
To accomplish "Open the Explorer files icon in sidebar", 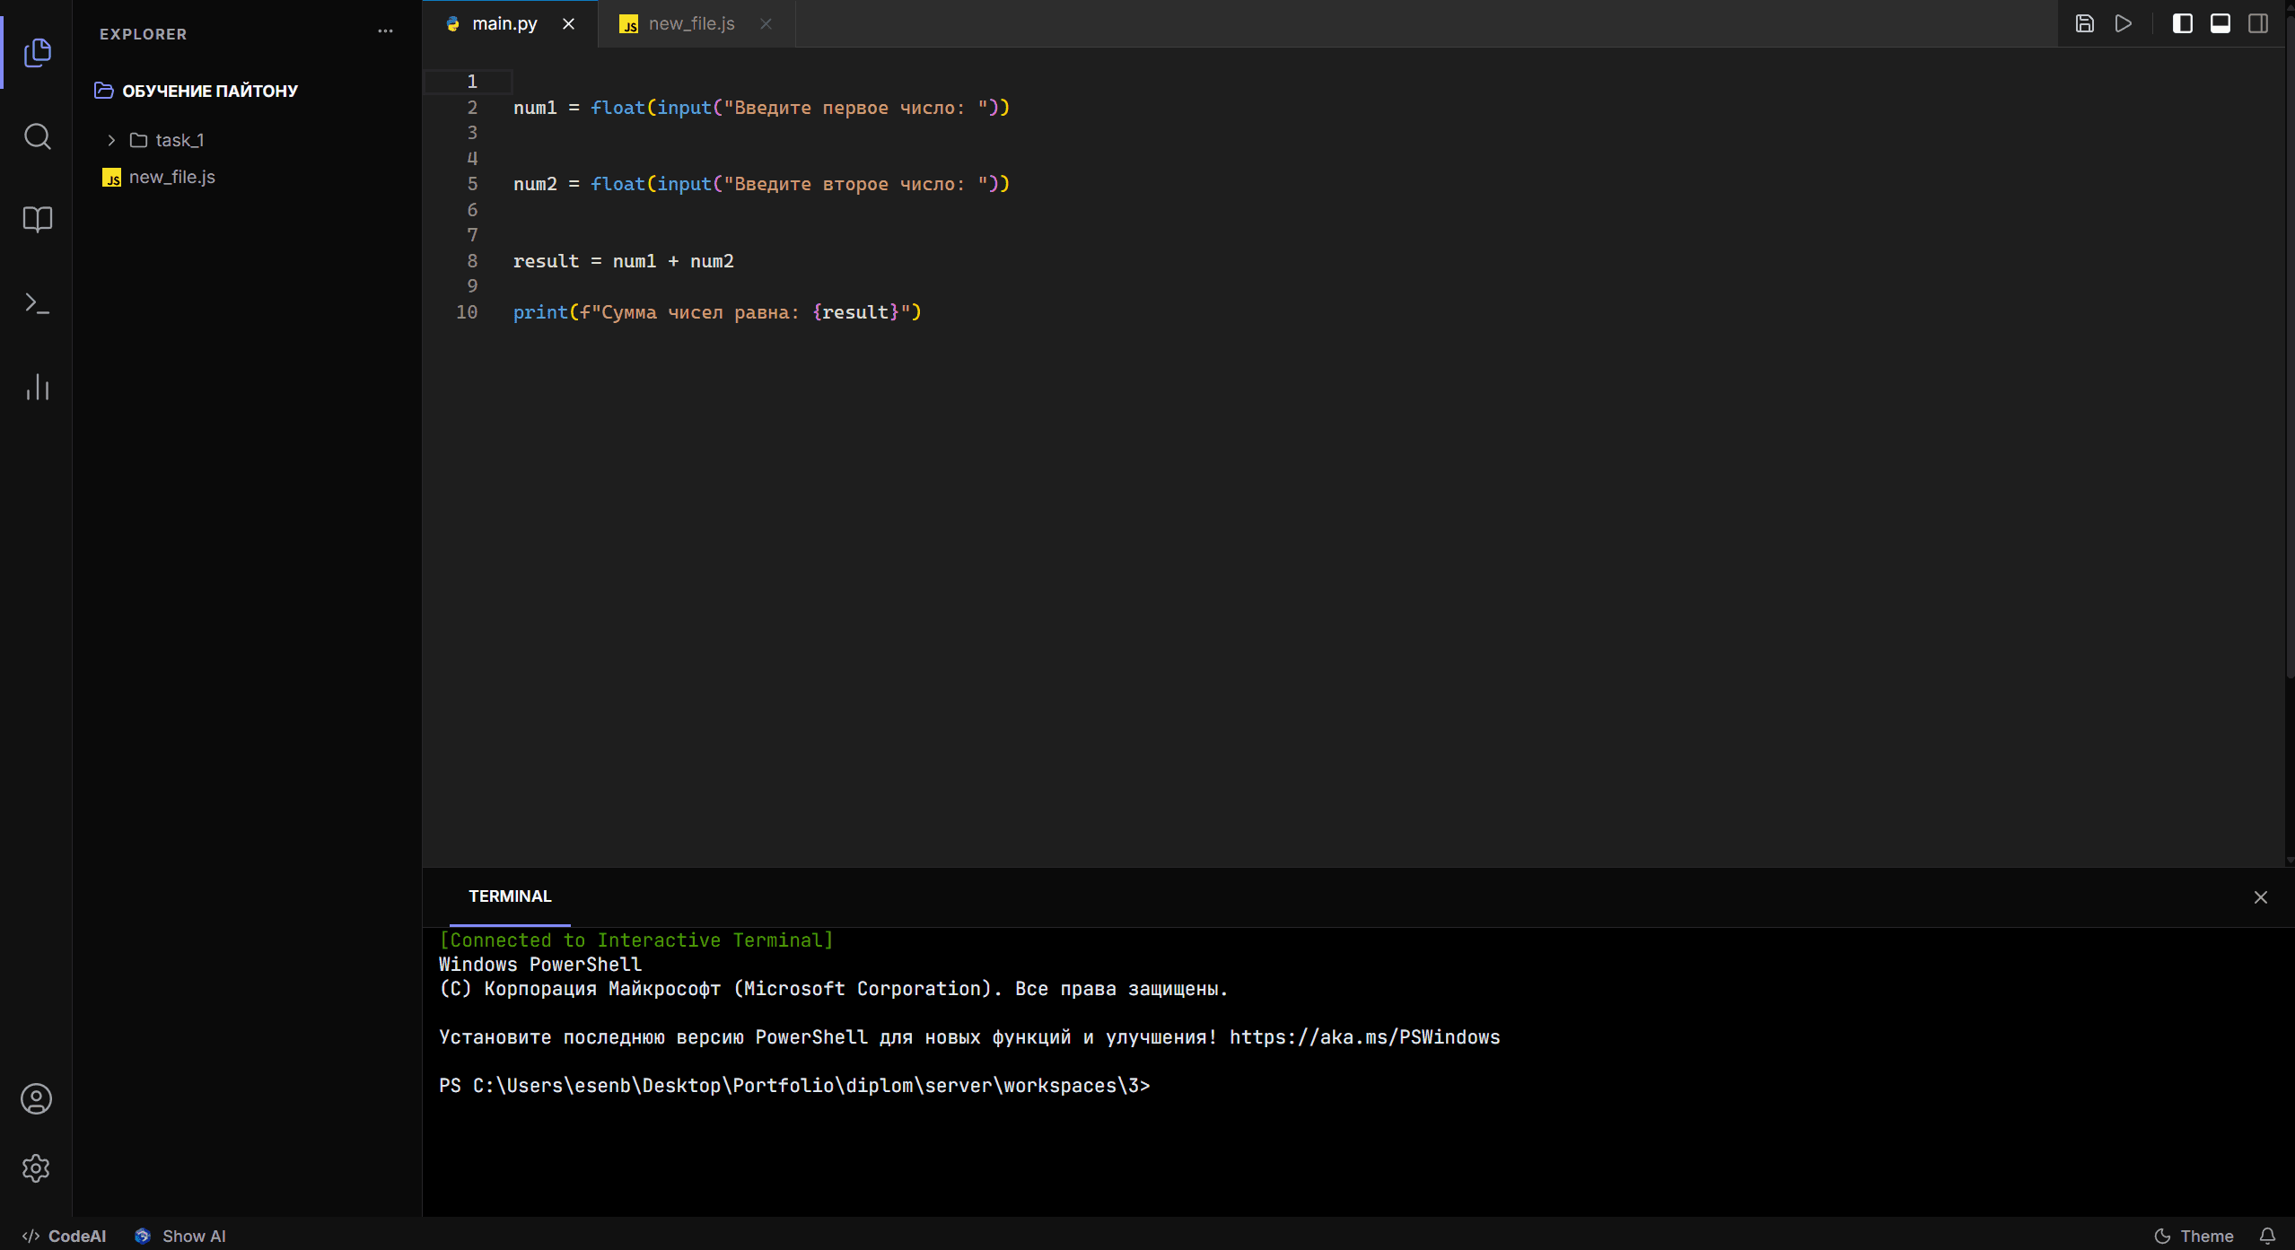I will (37, 52).
